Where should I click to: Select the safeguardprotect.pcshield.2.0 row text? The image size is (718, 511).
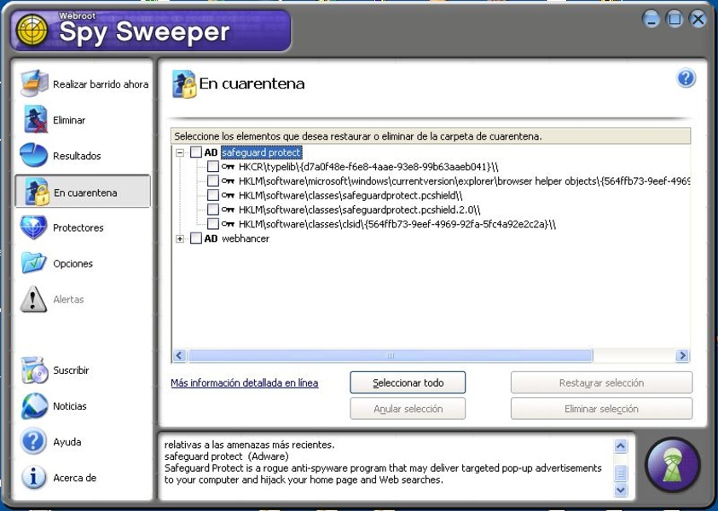[x=360, y=210]
